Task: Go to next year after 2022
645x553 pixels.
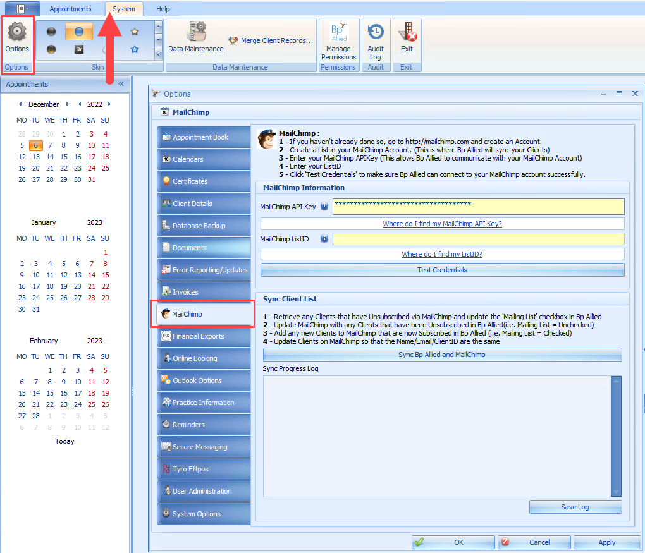Action: [x=109, y=104]
